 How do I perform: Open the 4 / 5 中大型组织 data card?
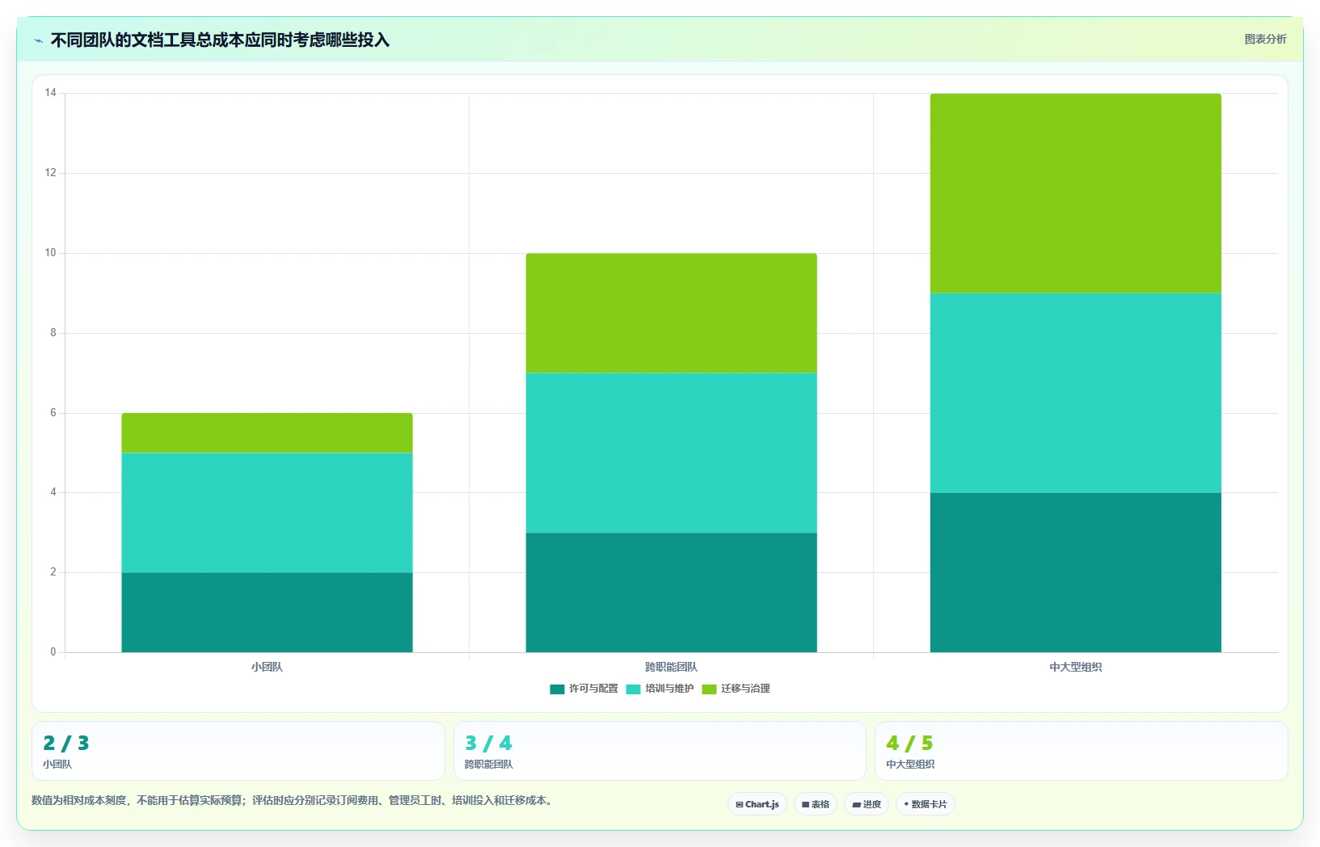[x=1082, y=751]
